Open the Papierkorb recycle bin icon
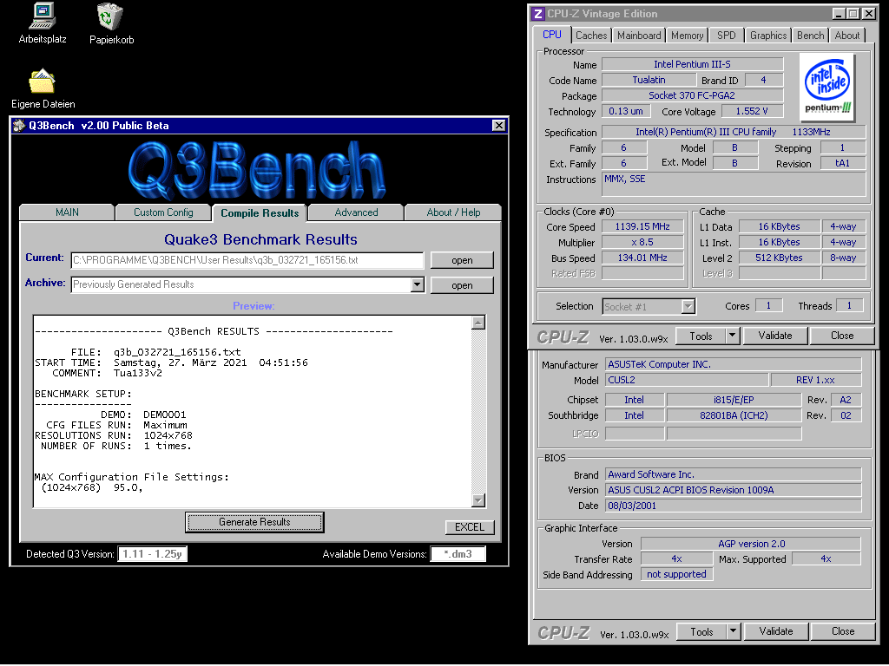The height and width of the screenshot is (666, 889). 111,23
